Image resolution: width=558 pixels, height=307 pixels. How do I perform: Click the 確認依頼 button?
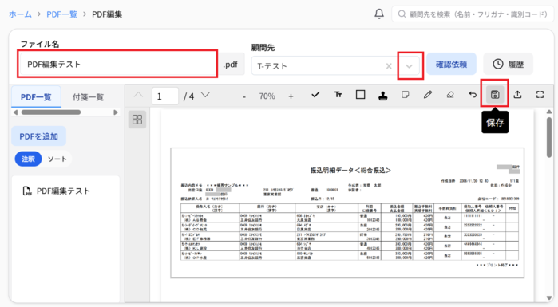(x=451, y=64)
